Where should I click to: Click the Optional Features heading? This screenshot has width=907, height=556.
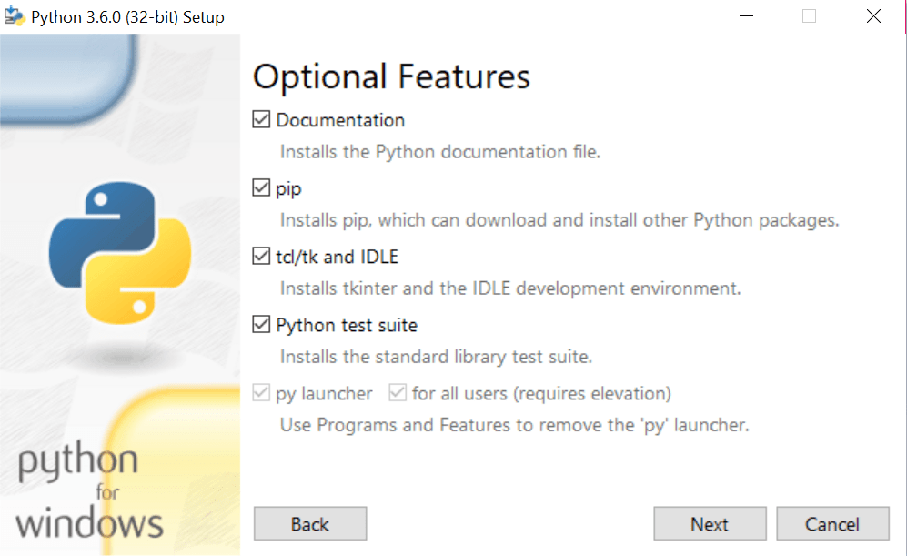coord(391,76)
